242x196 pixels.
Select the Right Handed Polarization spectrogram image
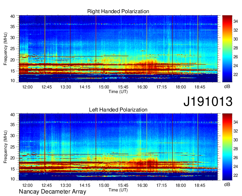click(118, 49)
